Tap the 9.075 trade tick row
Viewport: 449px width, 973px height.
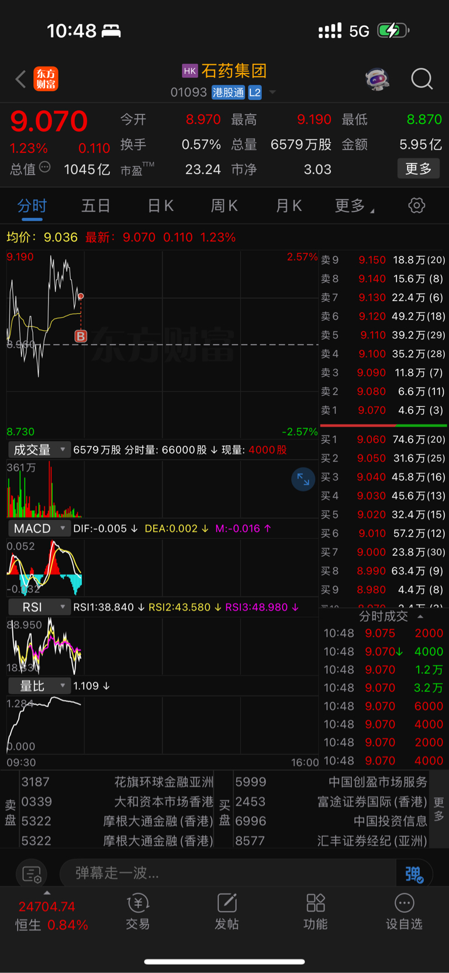point(383,633)
